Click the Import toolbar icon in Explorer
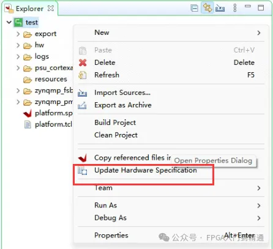 coord(220,8)
